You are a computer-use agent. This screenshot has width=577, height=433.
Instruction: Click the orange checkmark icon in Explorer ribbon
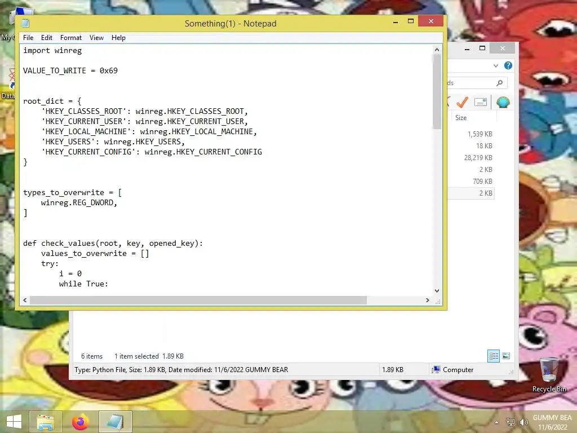click(462, 102)
